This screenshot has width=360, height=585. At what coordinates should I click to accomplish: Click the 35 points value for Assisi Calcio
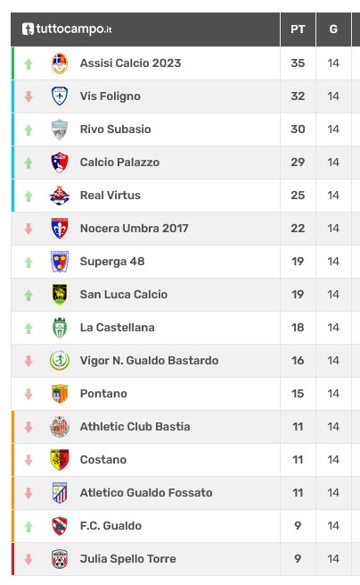[x=298, y=63]
